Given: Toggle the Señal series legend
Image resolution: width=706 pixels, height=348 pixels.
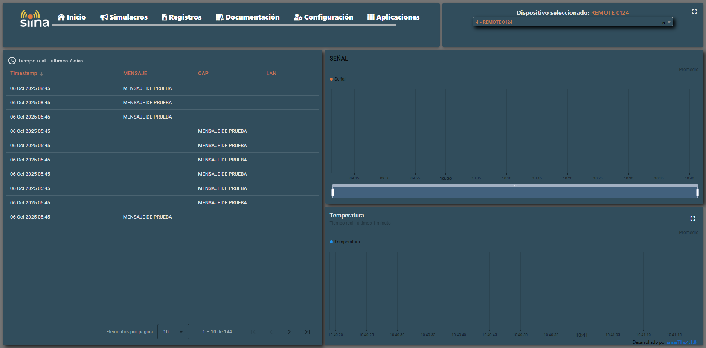Looking at the screenshot, I should pos(338,79).
